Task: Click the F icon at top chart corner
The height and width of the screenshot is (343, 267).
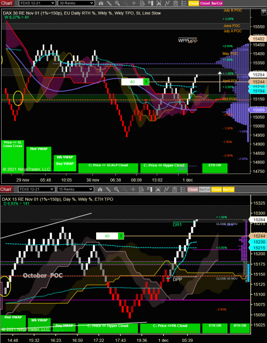Action: tap(264, 13)
